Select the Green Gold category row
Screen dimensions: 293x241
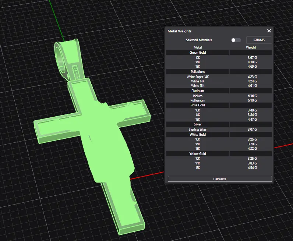219,53
